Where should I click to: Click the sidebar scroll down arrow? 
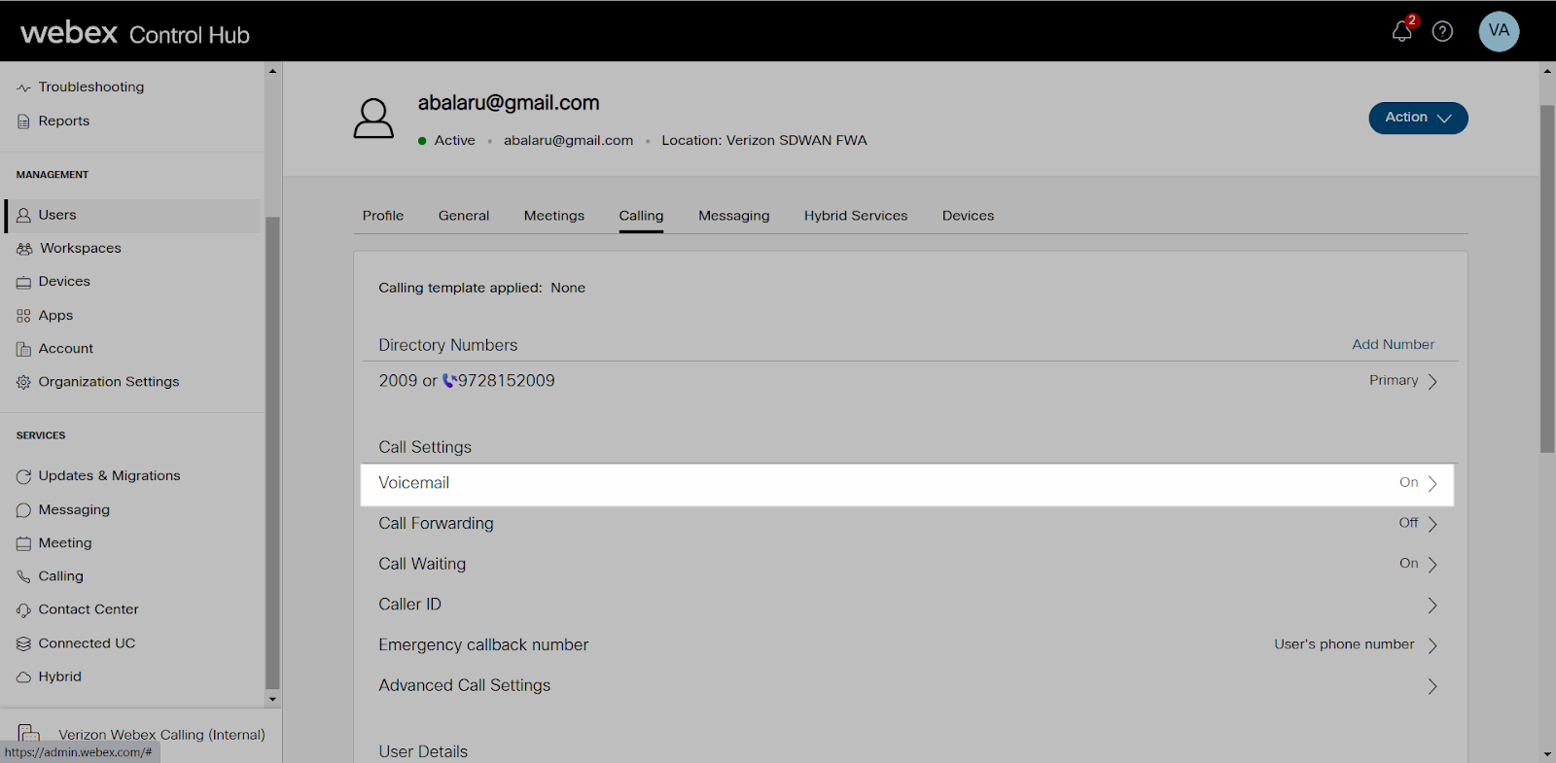272,699
